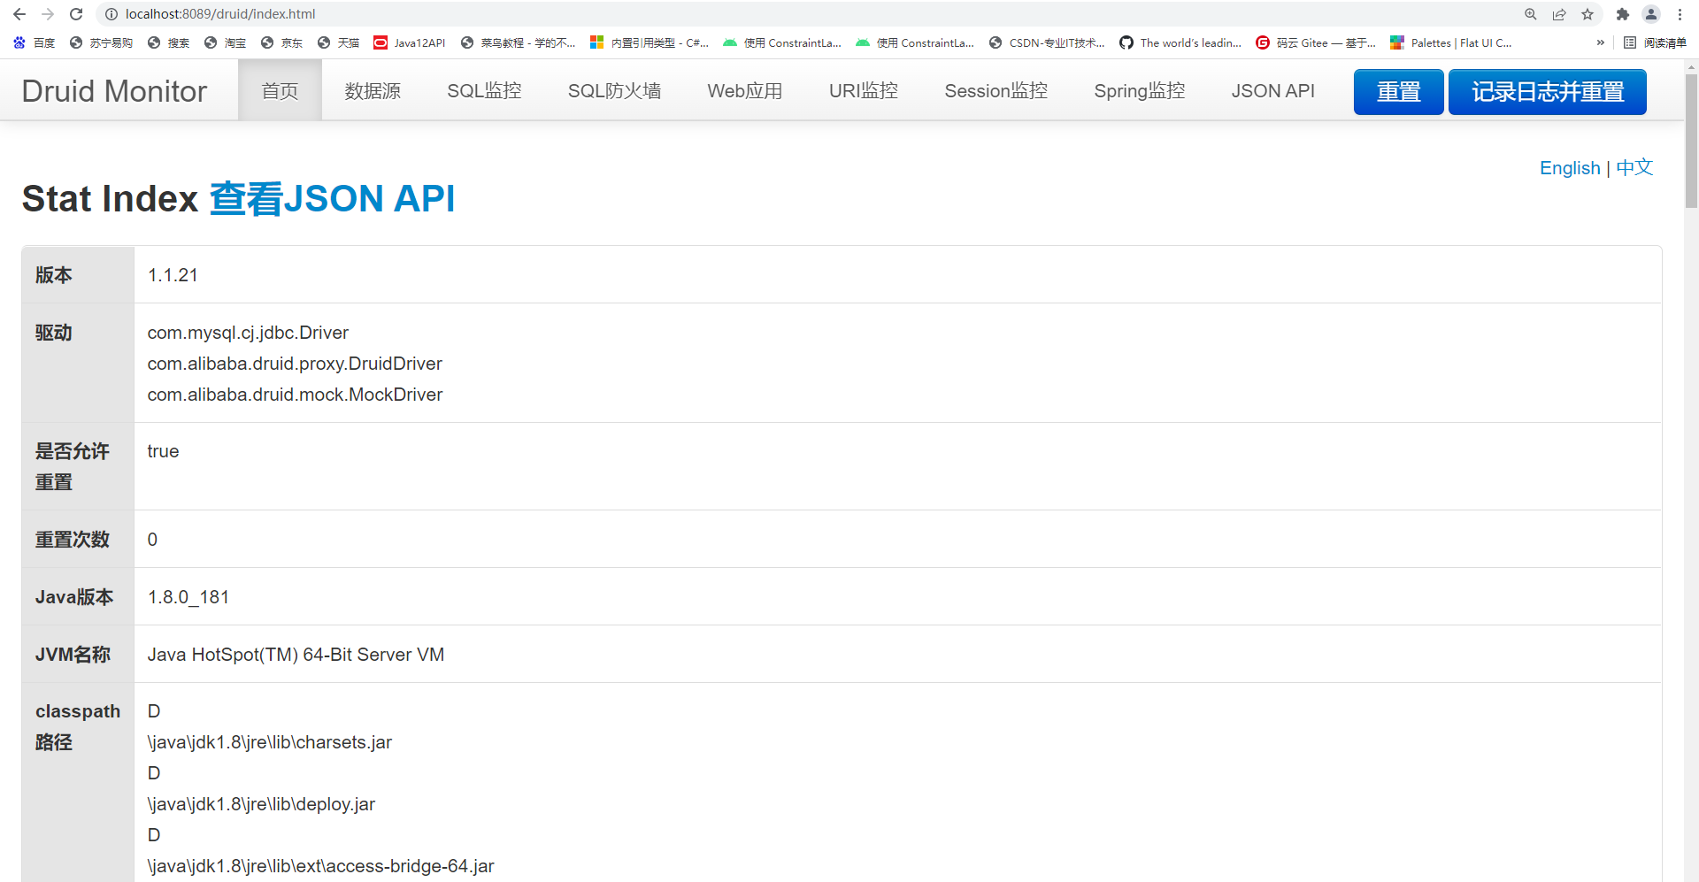The image size is (1699, 882).
Task: Reload the page with refresh icon
Action: (76, 14)
